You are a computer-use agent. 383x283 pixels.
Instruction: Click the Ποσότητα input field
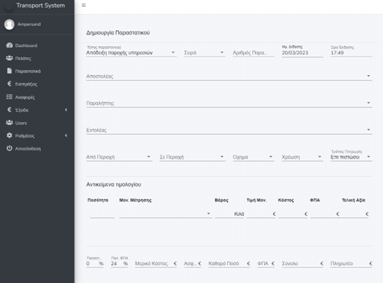point(102,214)
